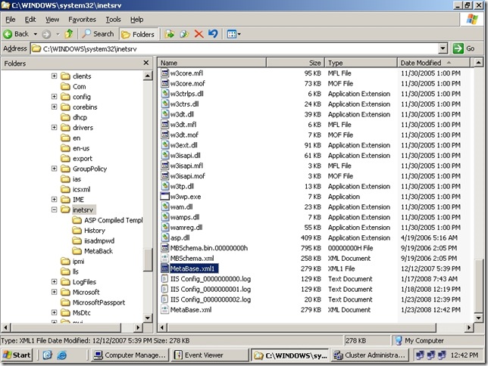Click the green Go button

point(464,49)
